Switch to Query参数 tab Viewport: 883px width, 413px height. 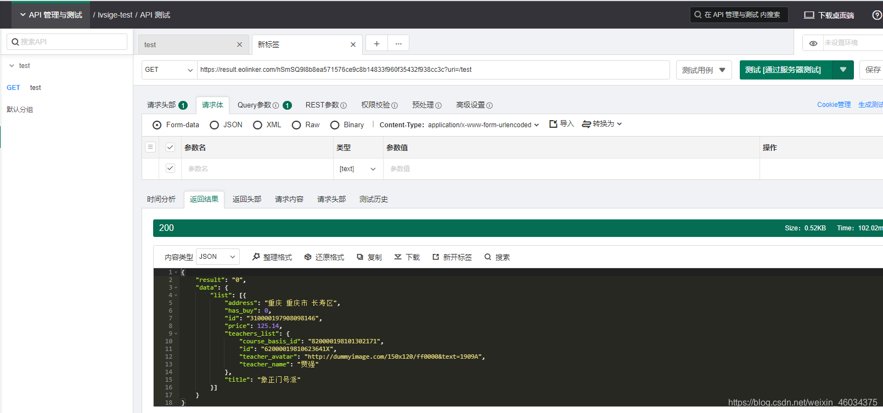(x=264, y=105)
